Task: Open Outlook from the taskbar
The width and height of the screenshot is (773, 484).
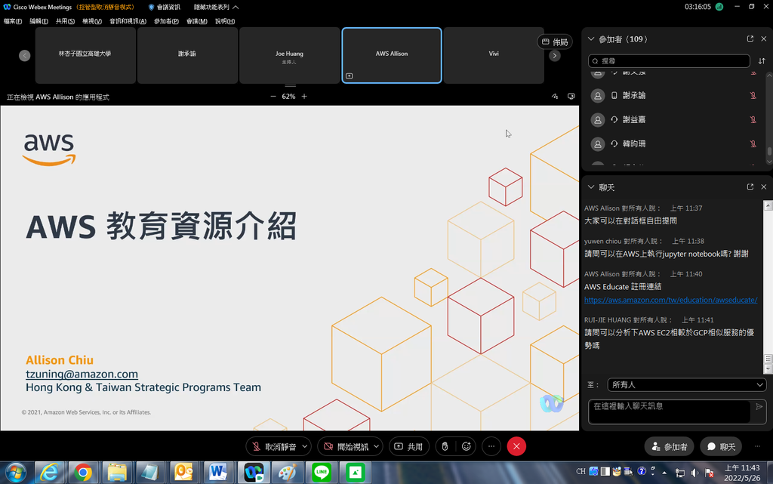Action: coord(184,473)
